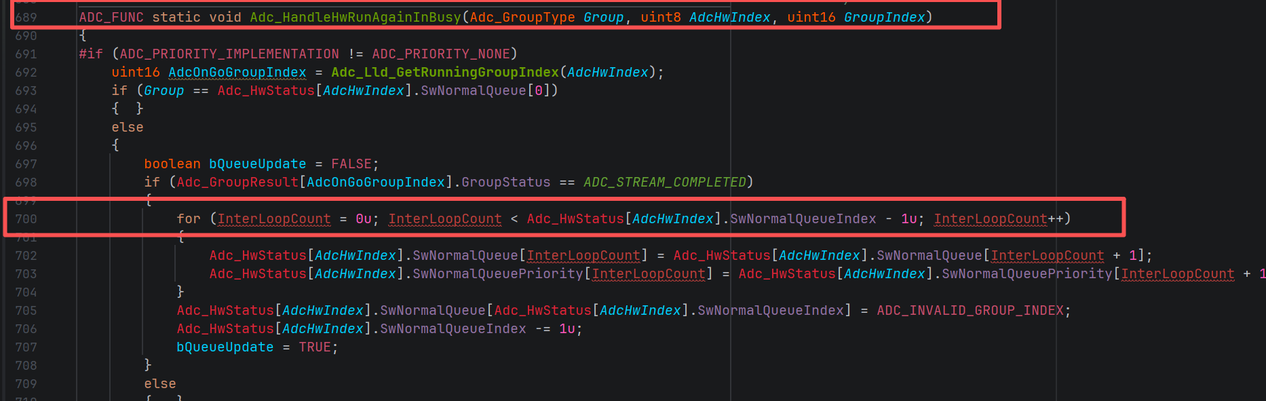Click first SwNormalQueuePriority on line 703

coord(498,273)
